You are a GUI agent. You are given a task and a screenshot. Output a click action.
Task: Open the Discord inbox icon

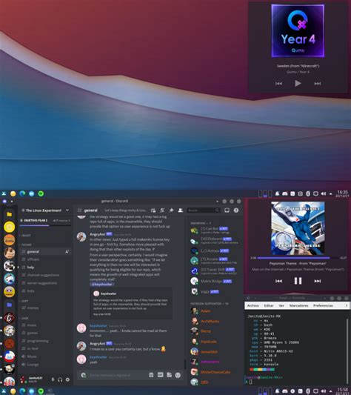[x=227, y=210]
